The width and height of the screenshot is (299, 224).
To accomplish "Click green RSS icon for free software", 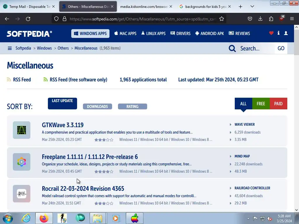I will pos(45,80).
